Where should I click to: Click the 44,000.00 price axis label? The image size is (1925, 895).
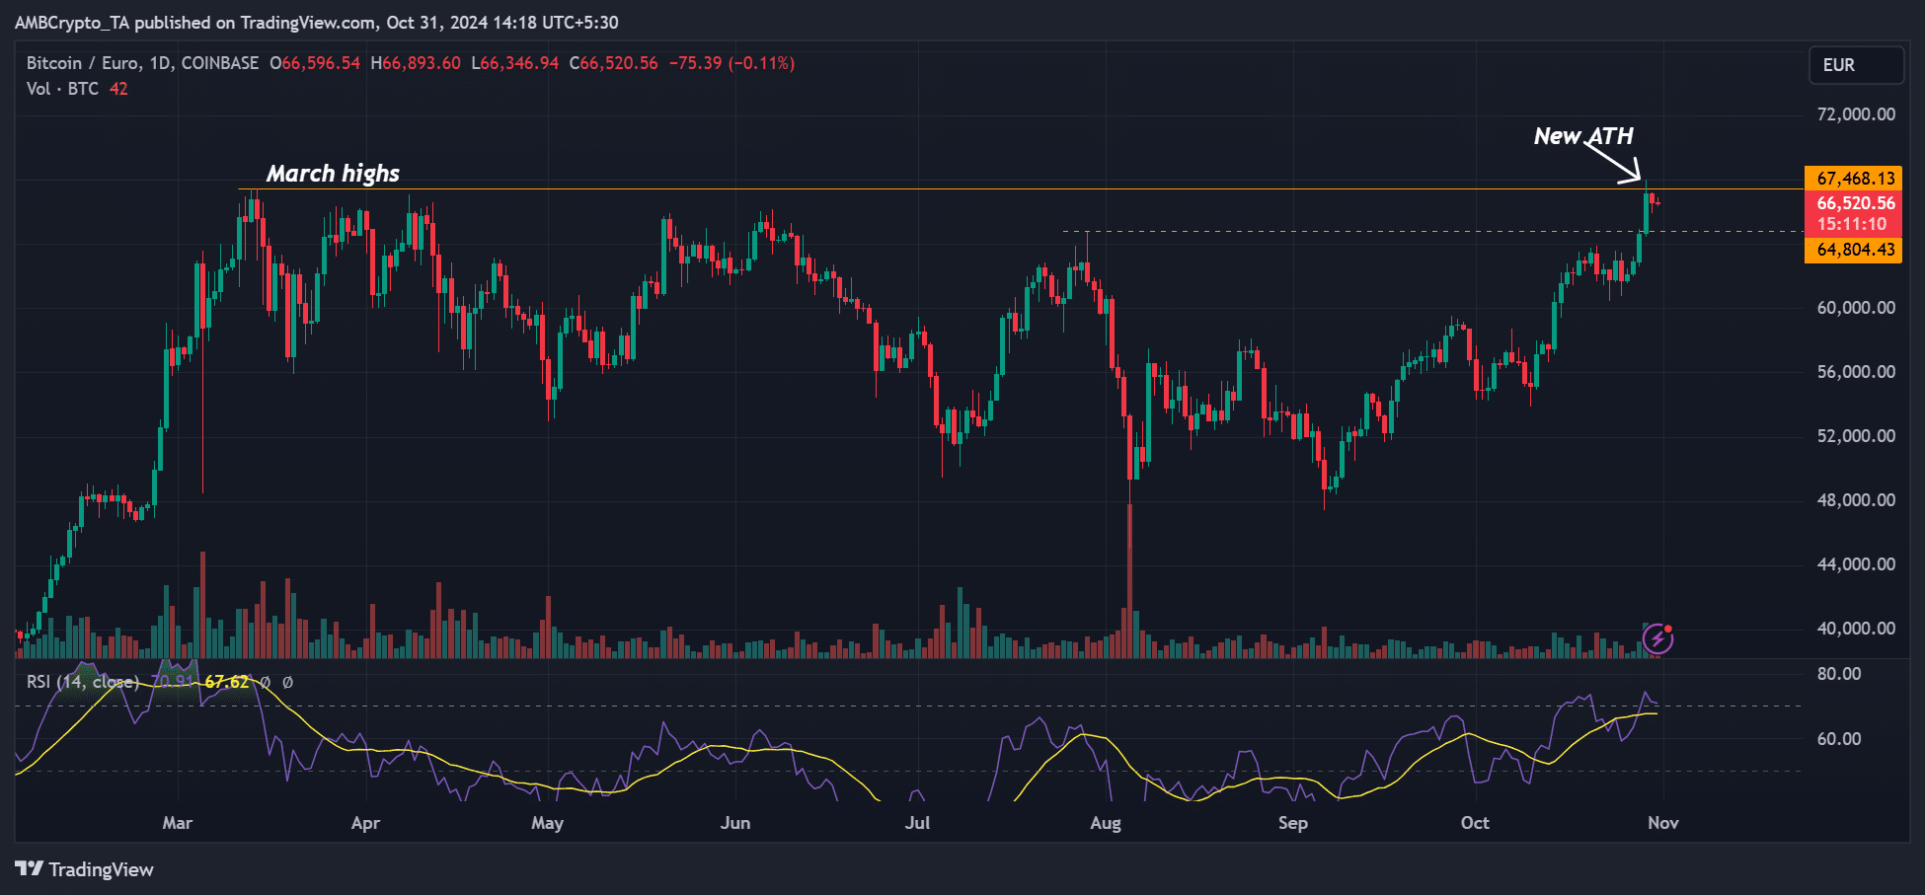pyautogui.click(x=1856, y=564)
